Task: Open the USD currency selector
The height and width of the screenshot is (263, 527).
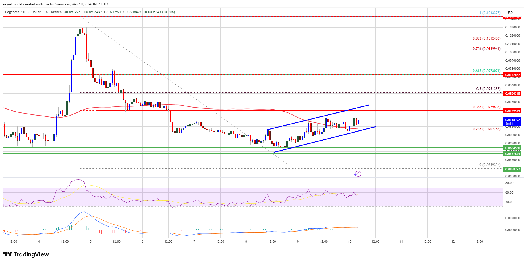Action: click(x=509, y=13)
